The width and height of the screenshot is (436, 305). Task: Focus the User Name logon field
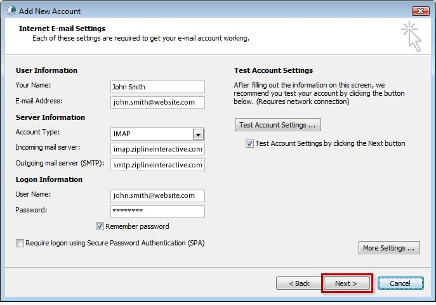[157, 196]
